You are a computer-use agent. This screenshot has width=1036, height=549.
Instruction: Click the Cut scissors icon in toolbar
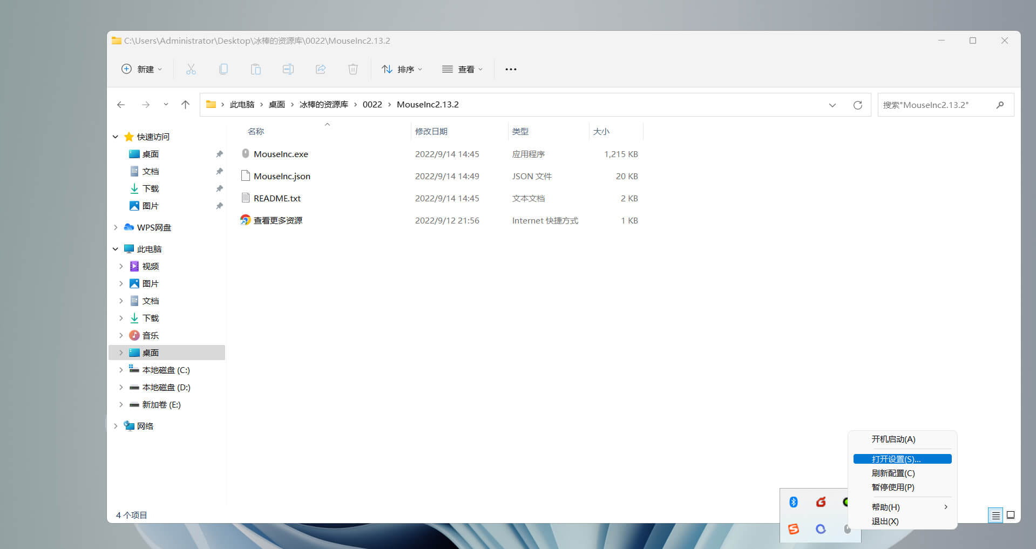(x=191, y=69)
